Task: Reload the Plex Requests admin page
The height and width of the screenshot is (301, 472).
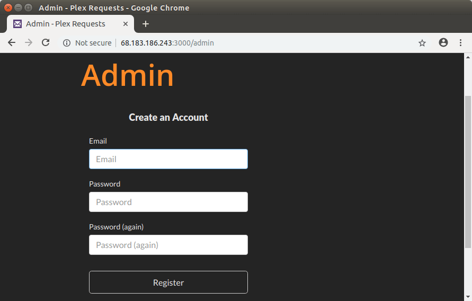Action: (x=46, y=43)
